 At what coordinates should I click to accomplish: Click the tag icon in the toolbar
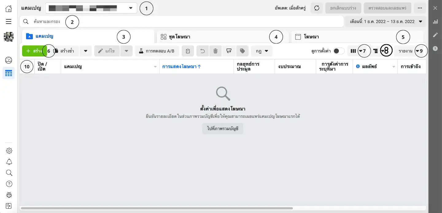242,51
